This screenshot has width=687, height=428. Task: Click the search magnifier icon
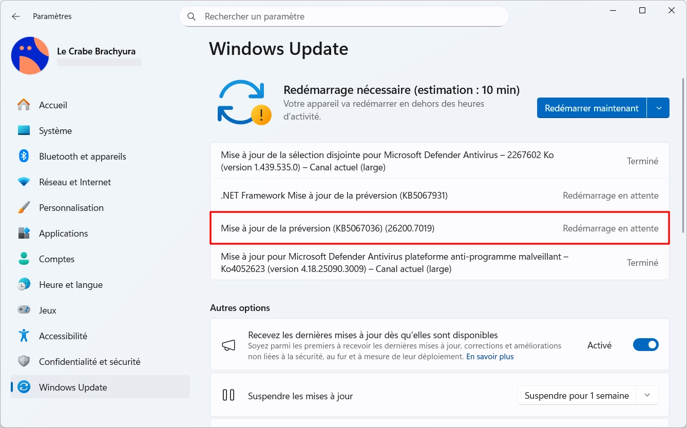pos(192,16)
